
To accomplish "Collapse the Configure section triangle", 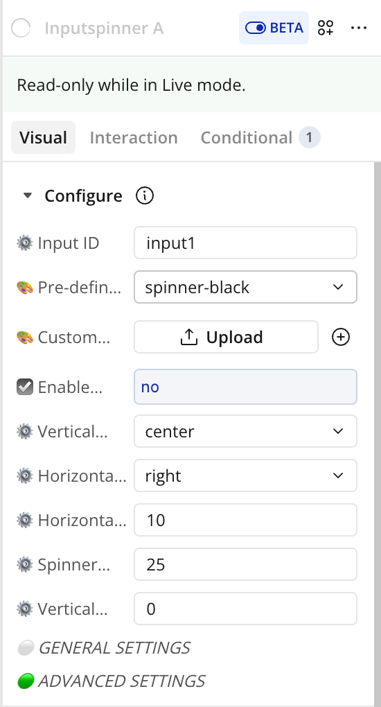I will pyautogui.click(x=28, y=195).
